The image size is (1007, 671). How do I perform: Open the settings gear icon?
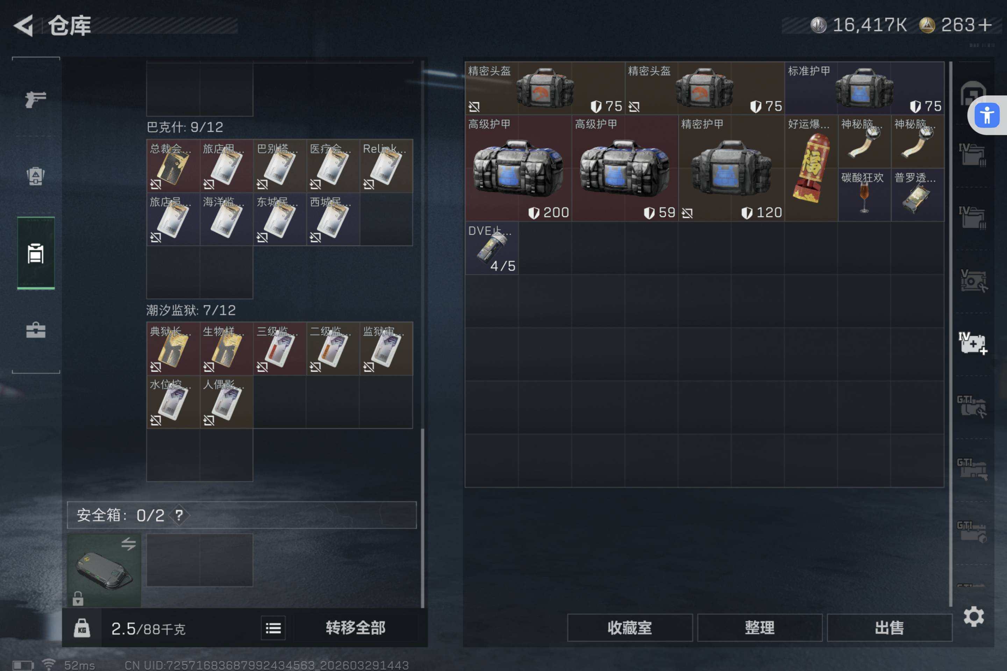[973, 616]
